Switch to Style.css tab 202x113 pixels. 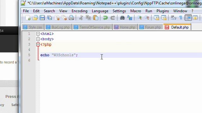pyautogui.click(x=33, y=27)
